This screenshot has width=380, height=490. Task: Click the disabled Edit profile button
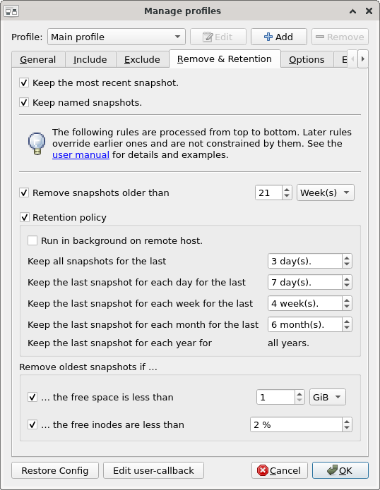pyautogui.click(x=218, y=37)
